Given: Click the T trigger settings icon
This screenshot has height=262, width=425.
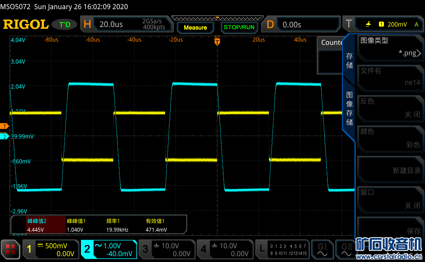Looking at the screenshot, I should 349,25.
